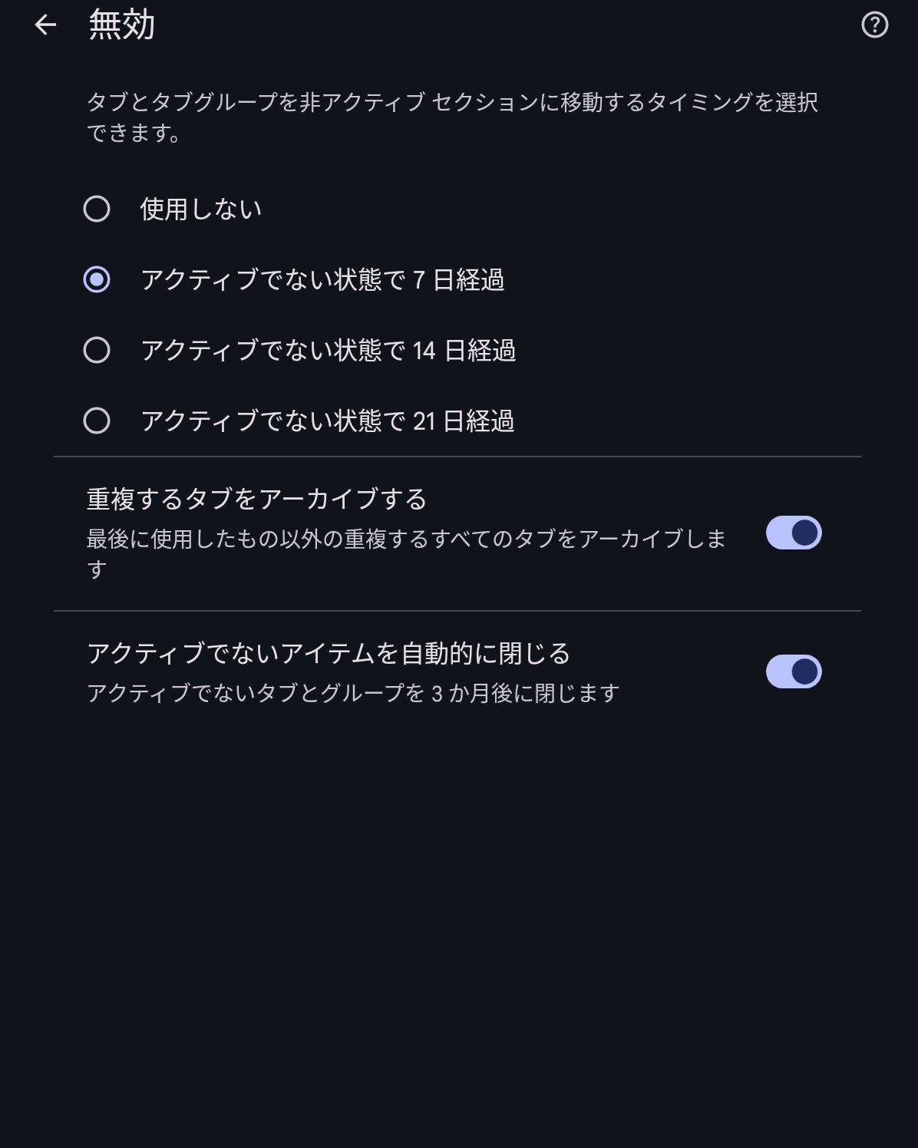The image size is (918, 1148).
Task: Select the 7 日経過 radio button
Action: pos(97,279)
